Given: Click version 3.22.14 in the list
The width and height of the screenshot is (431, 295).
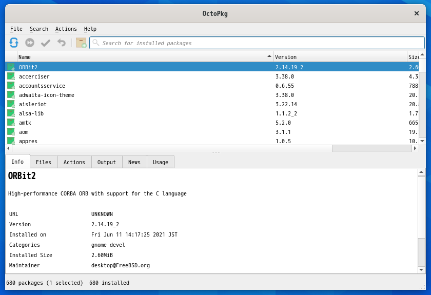Looking at the screenshot, I should point(286,104).
